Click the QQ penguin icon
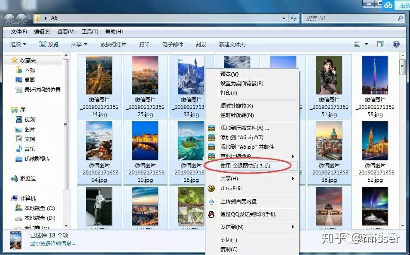The image size is (410, 255). point(211,214)
